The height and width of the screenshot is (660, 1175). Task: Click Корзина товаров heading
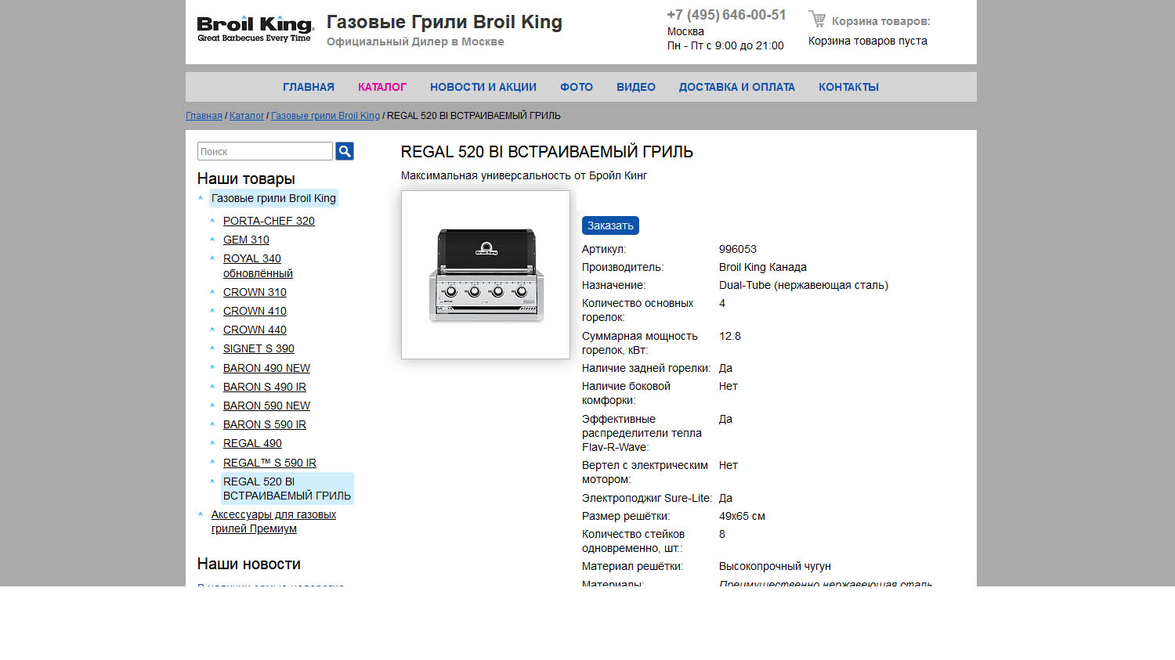coord(881,21)
